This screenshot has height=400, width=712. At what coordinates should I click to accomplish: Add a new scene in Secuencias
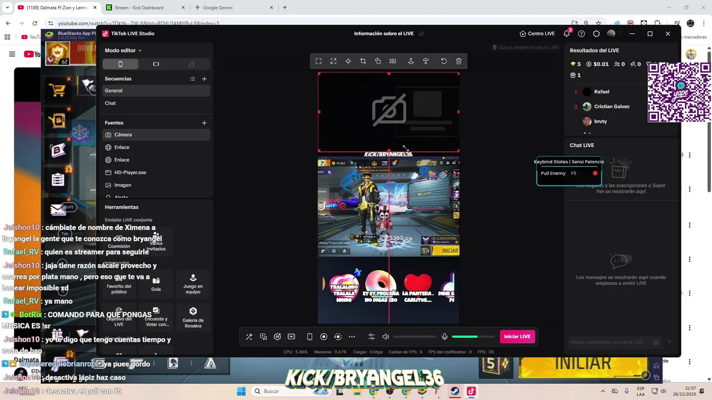[x=204, y=79]
